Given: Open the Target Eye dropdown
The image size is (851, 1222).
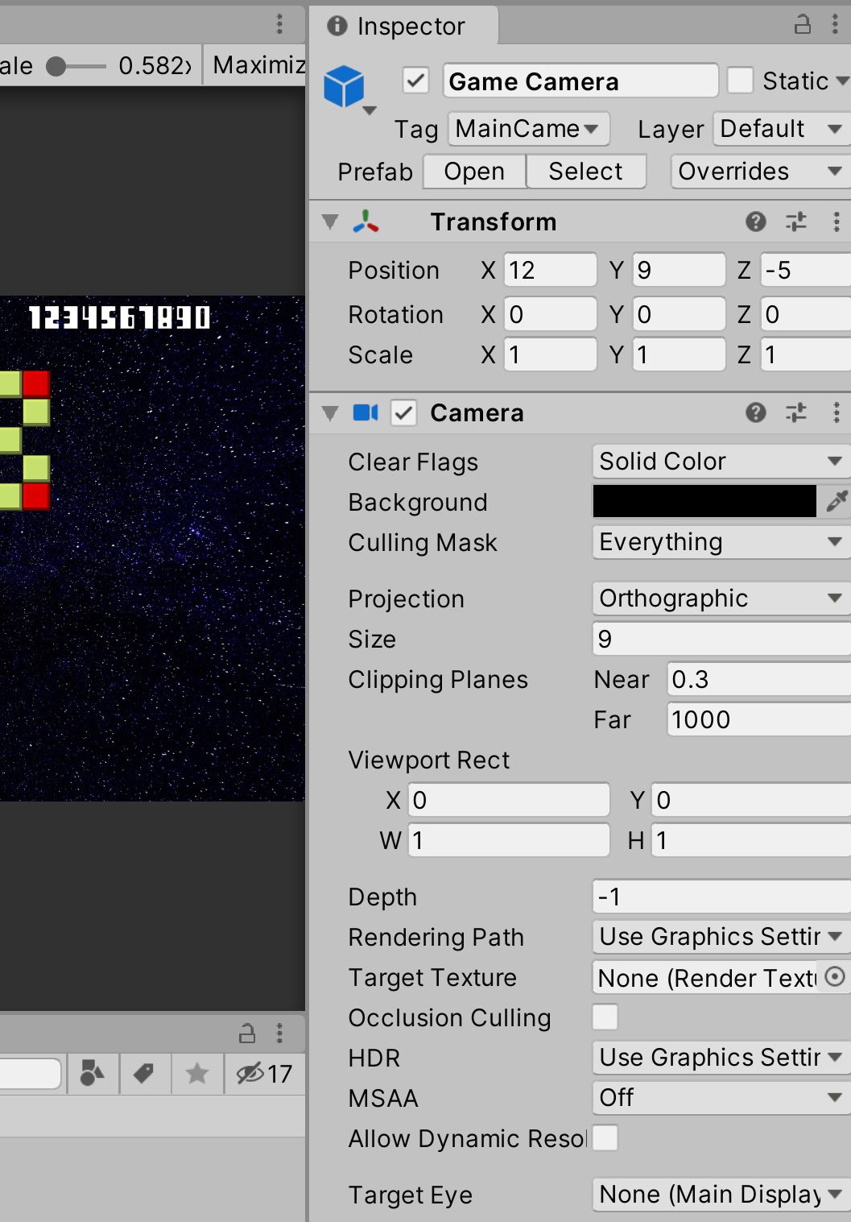Looking at the screenshot, I should click(721, 1194).
